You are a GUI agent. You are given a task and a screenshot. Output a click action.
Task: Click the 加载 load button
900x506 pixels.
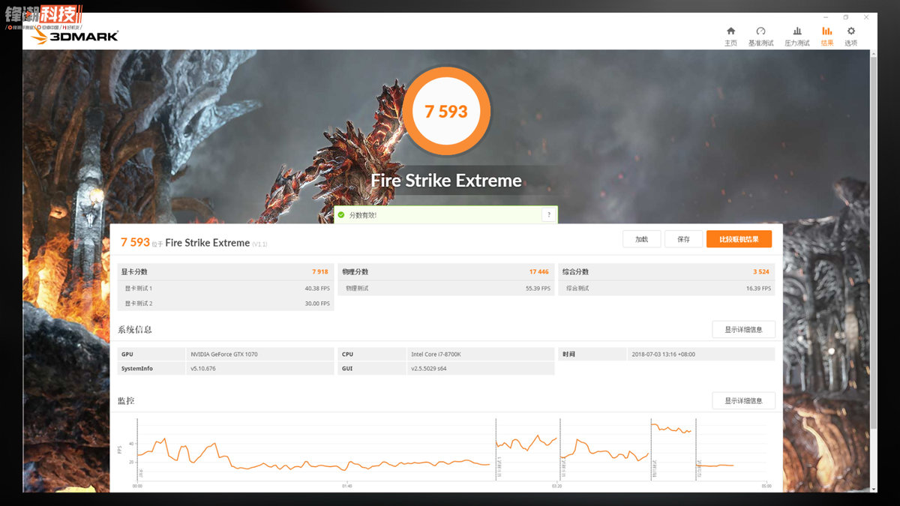coord(641,239)
